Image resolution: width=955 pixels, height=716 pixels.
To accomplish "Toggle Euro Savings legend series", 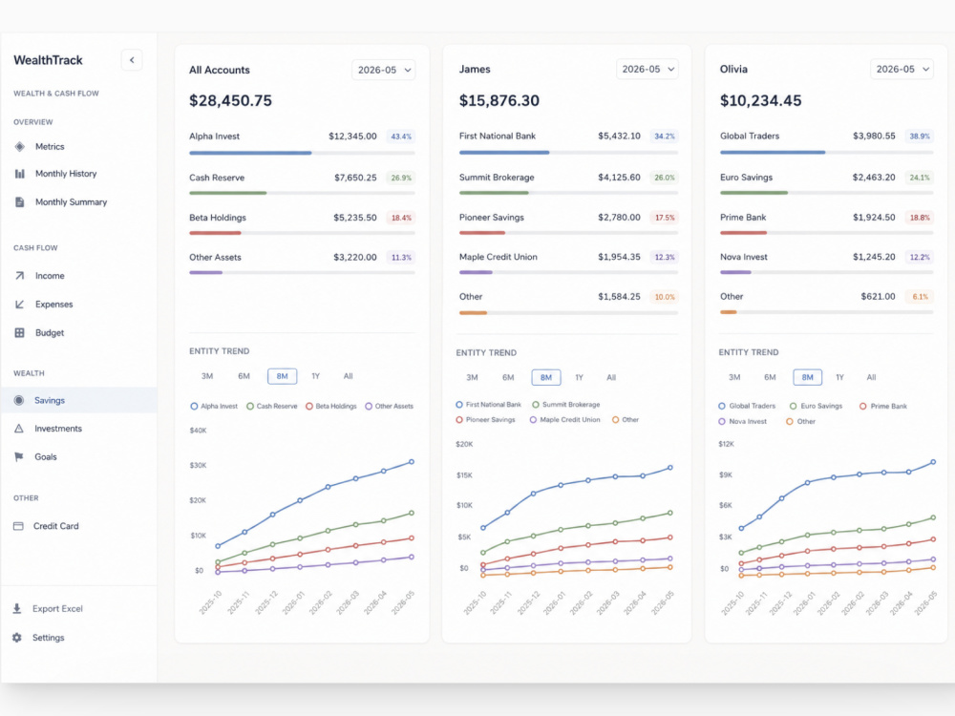I will click(x=816, y=406).
